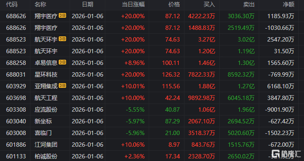Open stock 星环科技 by name
The width and height of the screenshot is (304, 161).
[x=46, y=74]
